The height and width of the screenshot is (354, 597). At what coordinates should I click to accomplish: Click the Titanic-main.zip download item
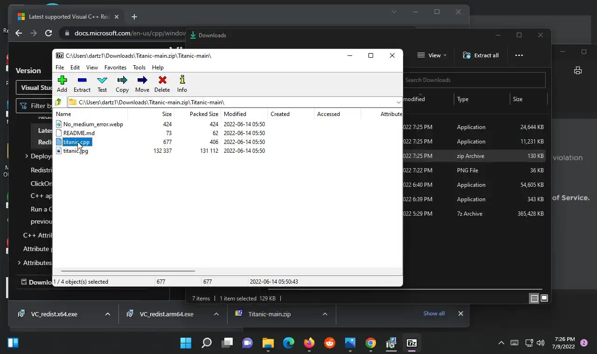270,314
